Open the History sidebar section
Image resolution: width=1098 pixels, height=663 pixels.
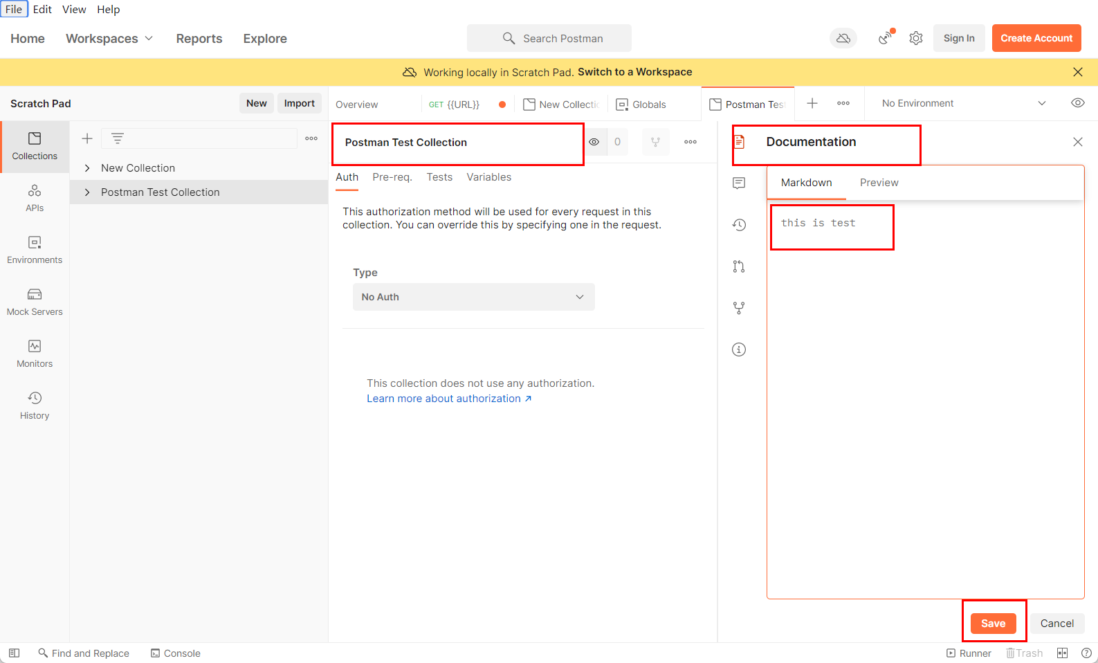coord(35,406)
